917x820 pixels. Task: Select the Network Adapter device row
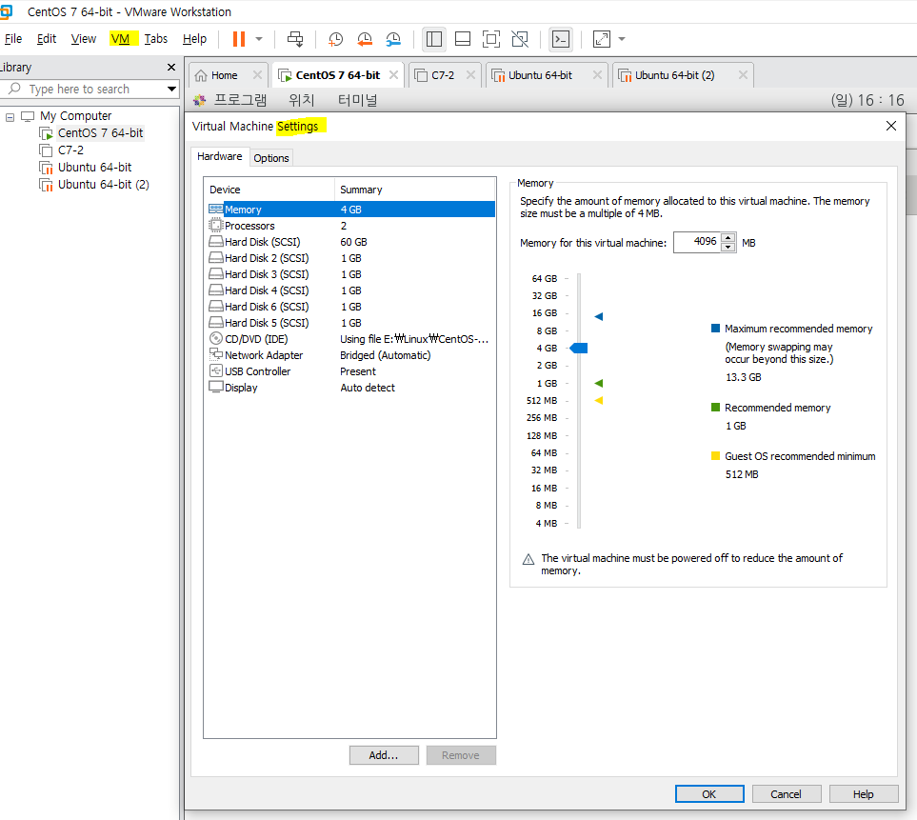point(351,355)
